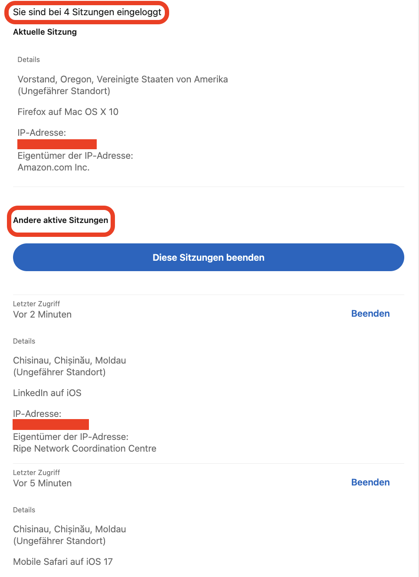This screenshot has width=419, height=577.
Task: Select "Ripe Network Coordination Centre" owner text
Action: [x=85, y=448]
